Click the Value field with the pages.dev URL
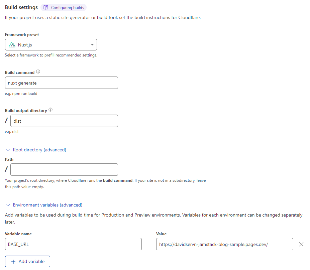 tap(224, 244)
